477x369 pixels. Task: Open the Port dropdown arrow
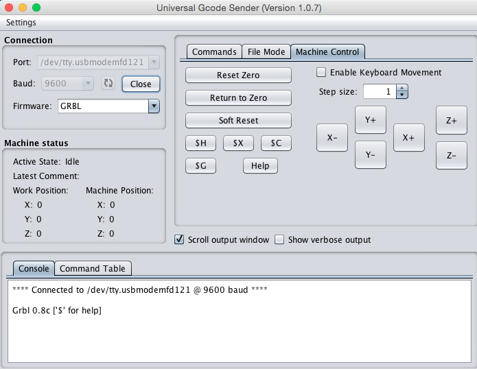pos(154,62)
